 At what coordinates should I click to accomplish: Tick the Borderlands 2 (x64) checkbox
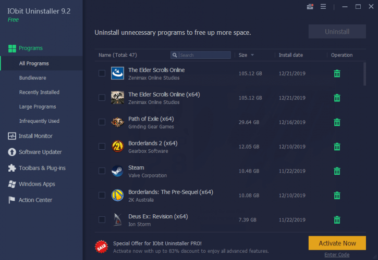102,147
